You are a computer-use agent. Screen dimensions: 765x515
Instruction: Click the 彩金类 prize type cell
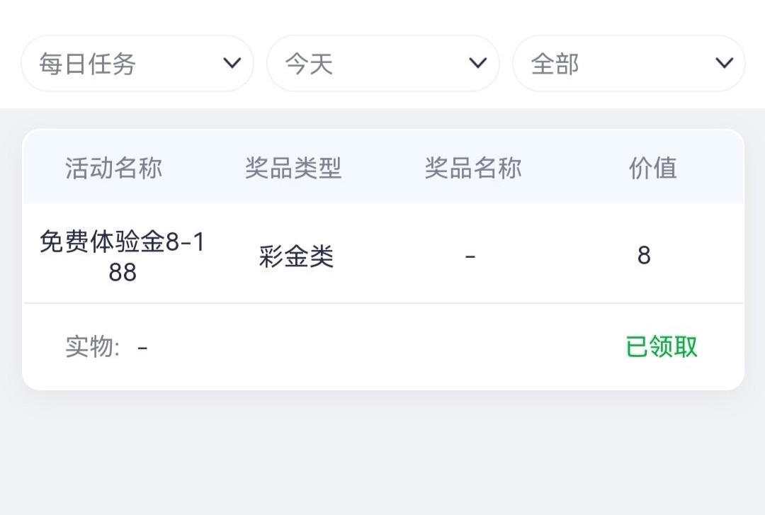[x=296, y=257]
